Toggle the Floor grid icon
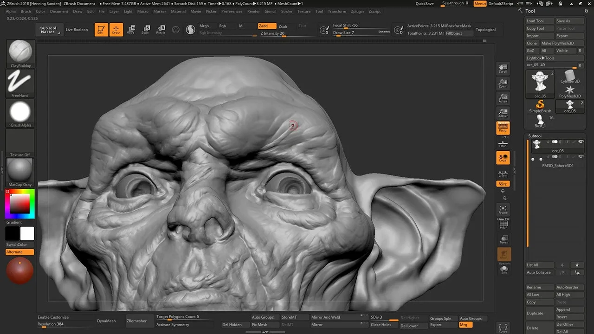The height and width of the screenshot is (334, 594). click(503, 143)
